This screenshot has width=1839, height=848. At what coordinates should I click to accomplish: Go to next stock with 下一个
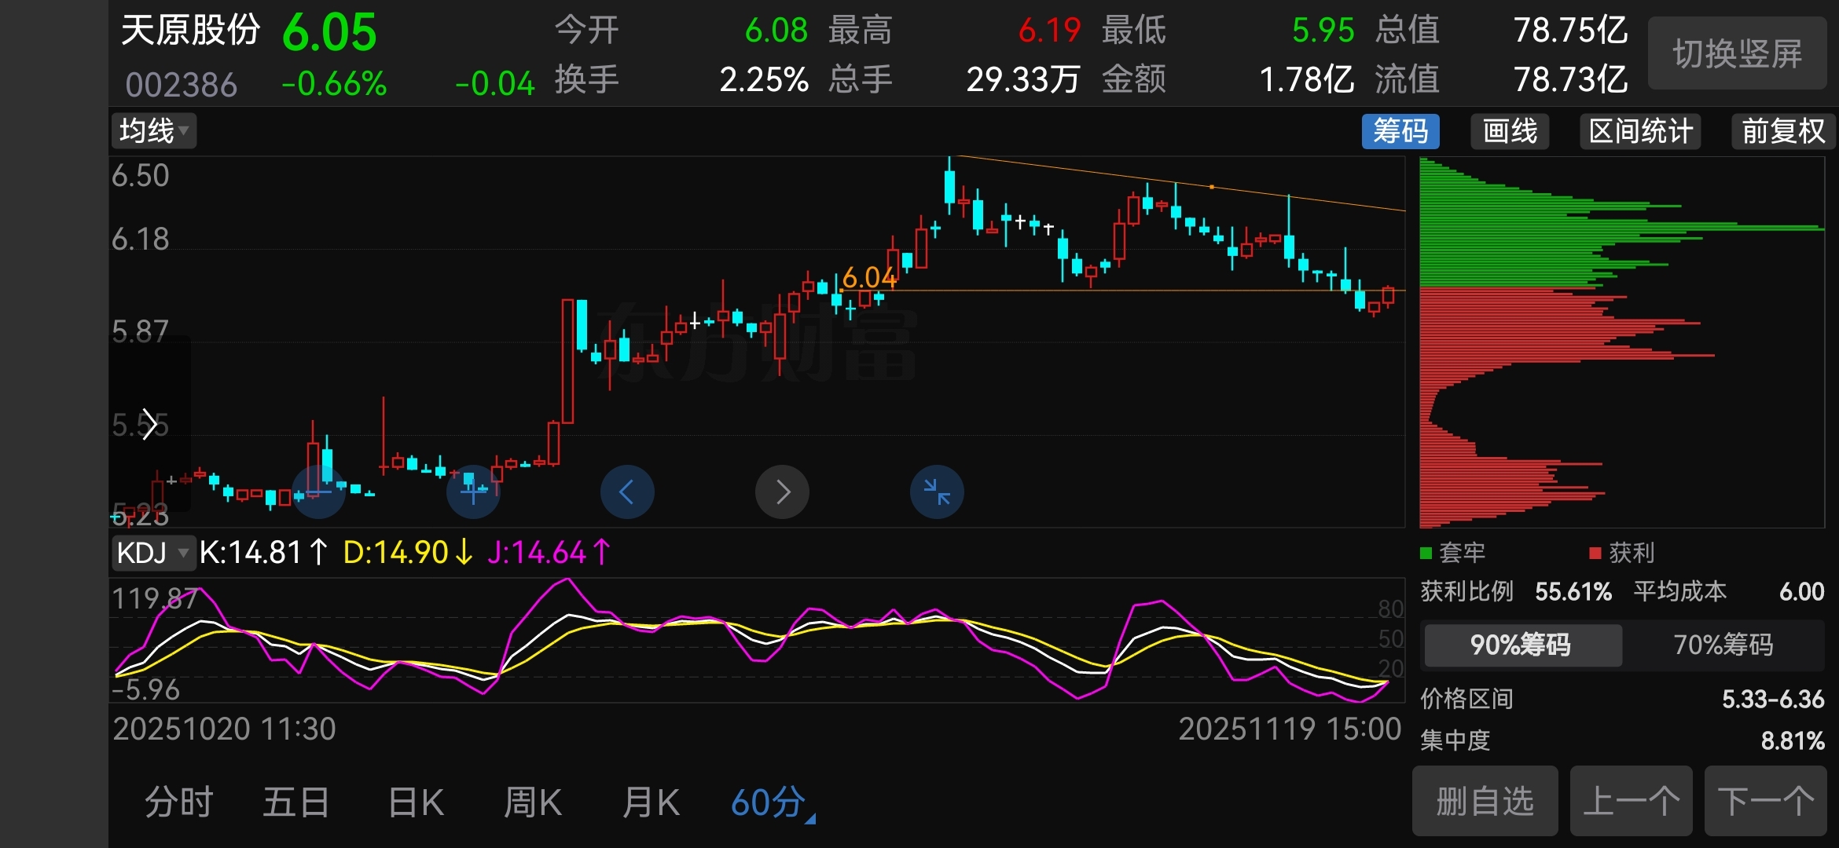click(x=1765, y=802)
